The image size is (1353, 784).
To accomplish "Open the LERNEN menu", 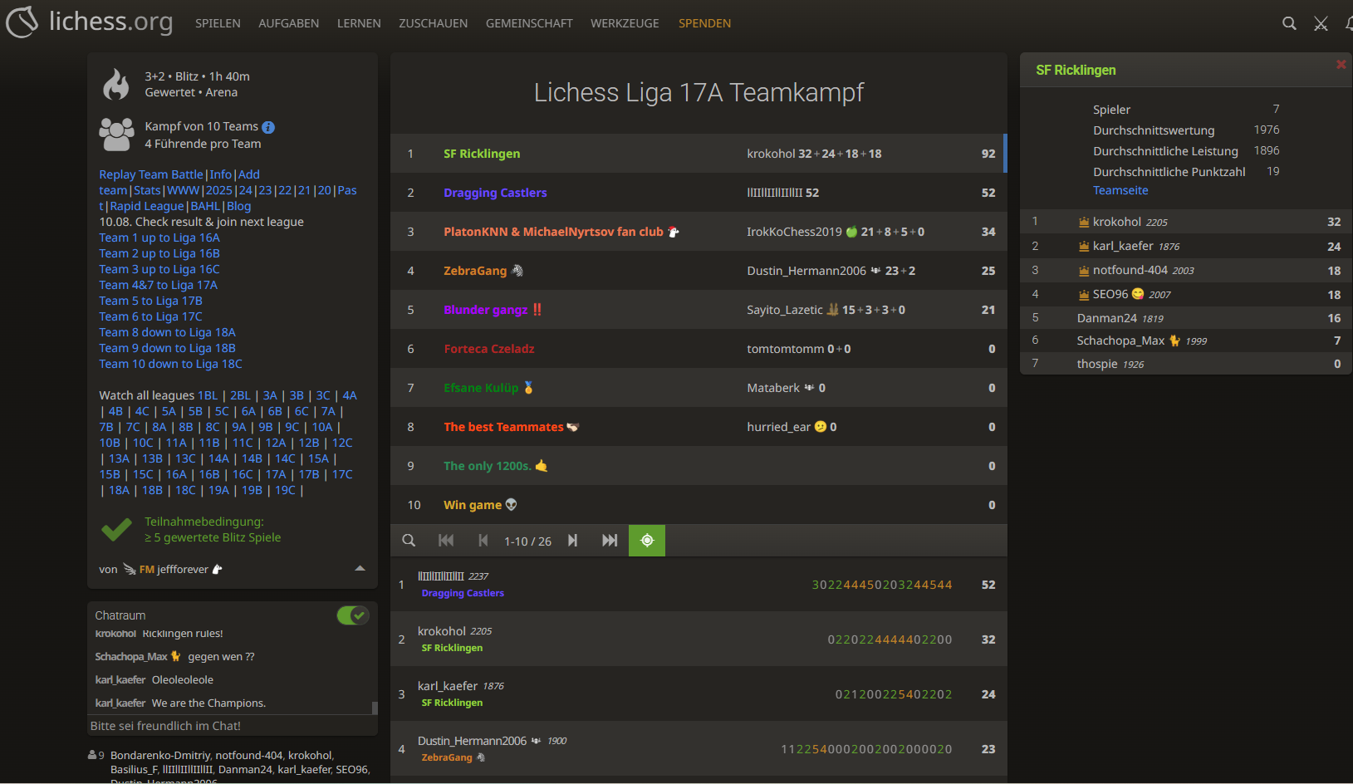I will [359, 23].
